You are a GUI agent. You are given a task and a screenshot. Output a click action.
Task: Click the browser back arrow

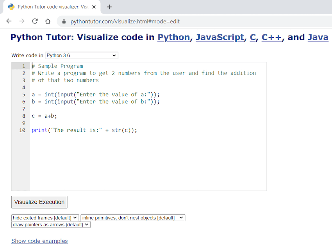coord(9,21)
